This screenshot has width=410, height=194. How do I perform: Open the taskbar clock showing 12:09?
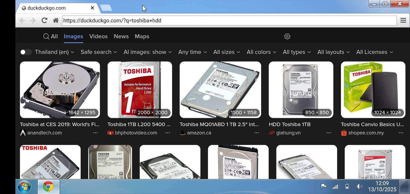click(x=382, y=186)
